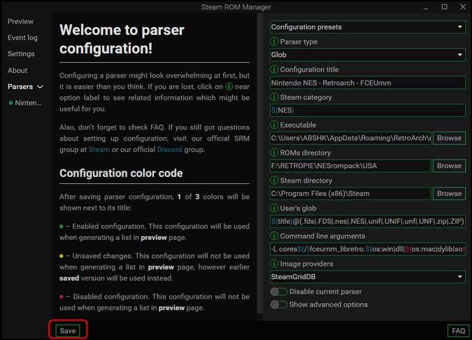Image resolution: width=472 pixels, height=340 pixels.
Task: Open Event log page
Action: [22, 38]
